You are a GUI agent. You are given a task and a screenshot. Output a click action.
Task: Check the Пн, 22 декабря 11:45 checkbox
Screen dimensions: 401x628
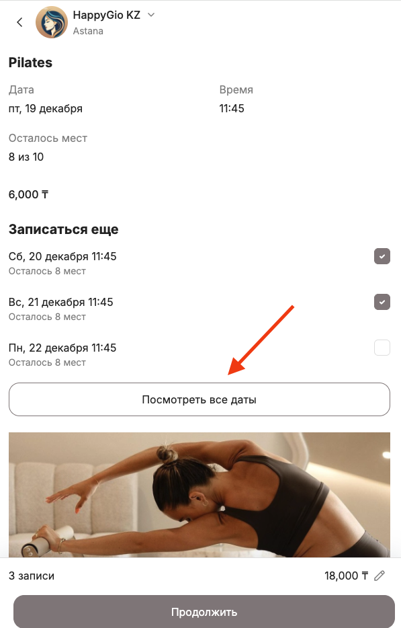[x=382, y=348]
